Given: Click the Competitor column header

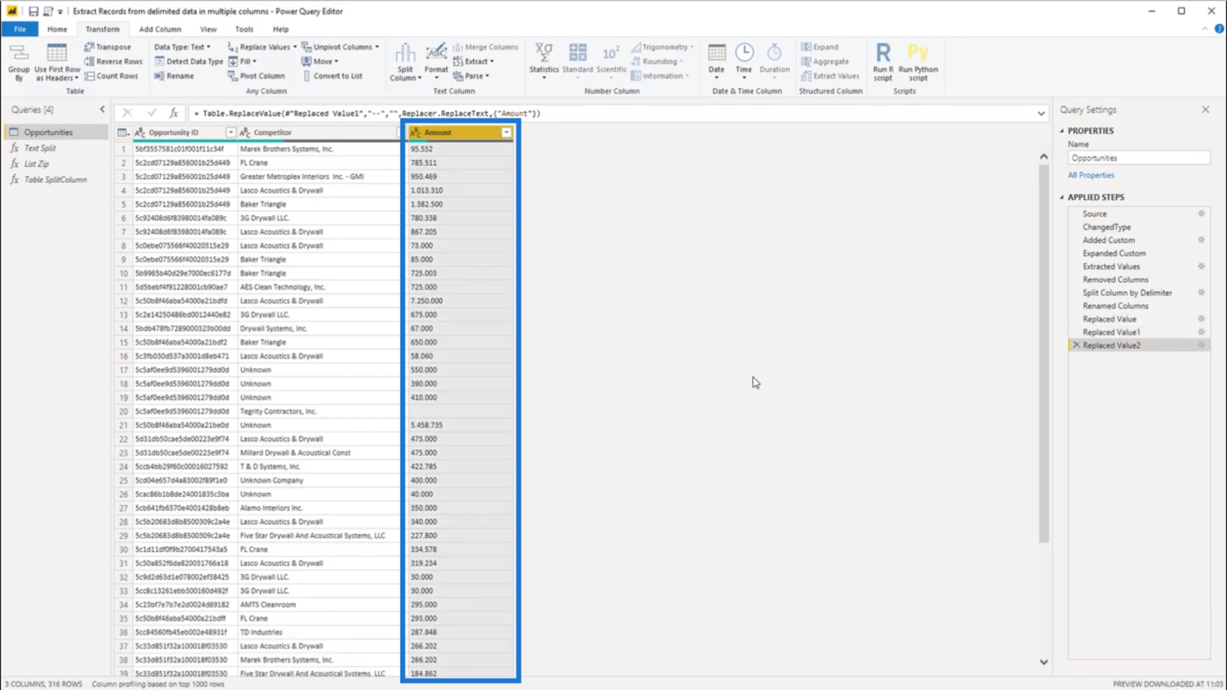Looking at the screenshot, I should click(320, 133).
